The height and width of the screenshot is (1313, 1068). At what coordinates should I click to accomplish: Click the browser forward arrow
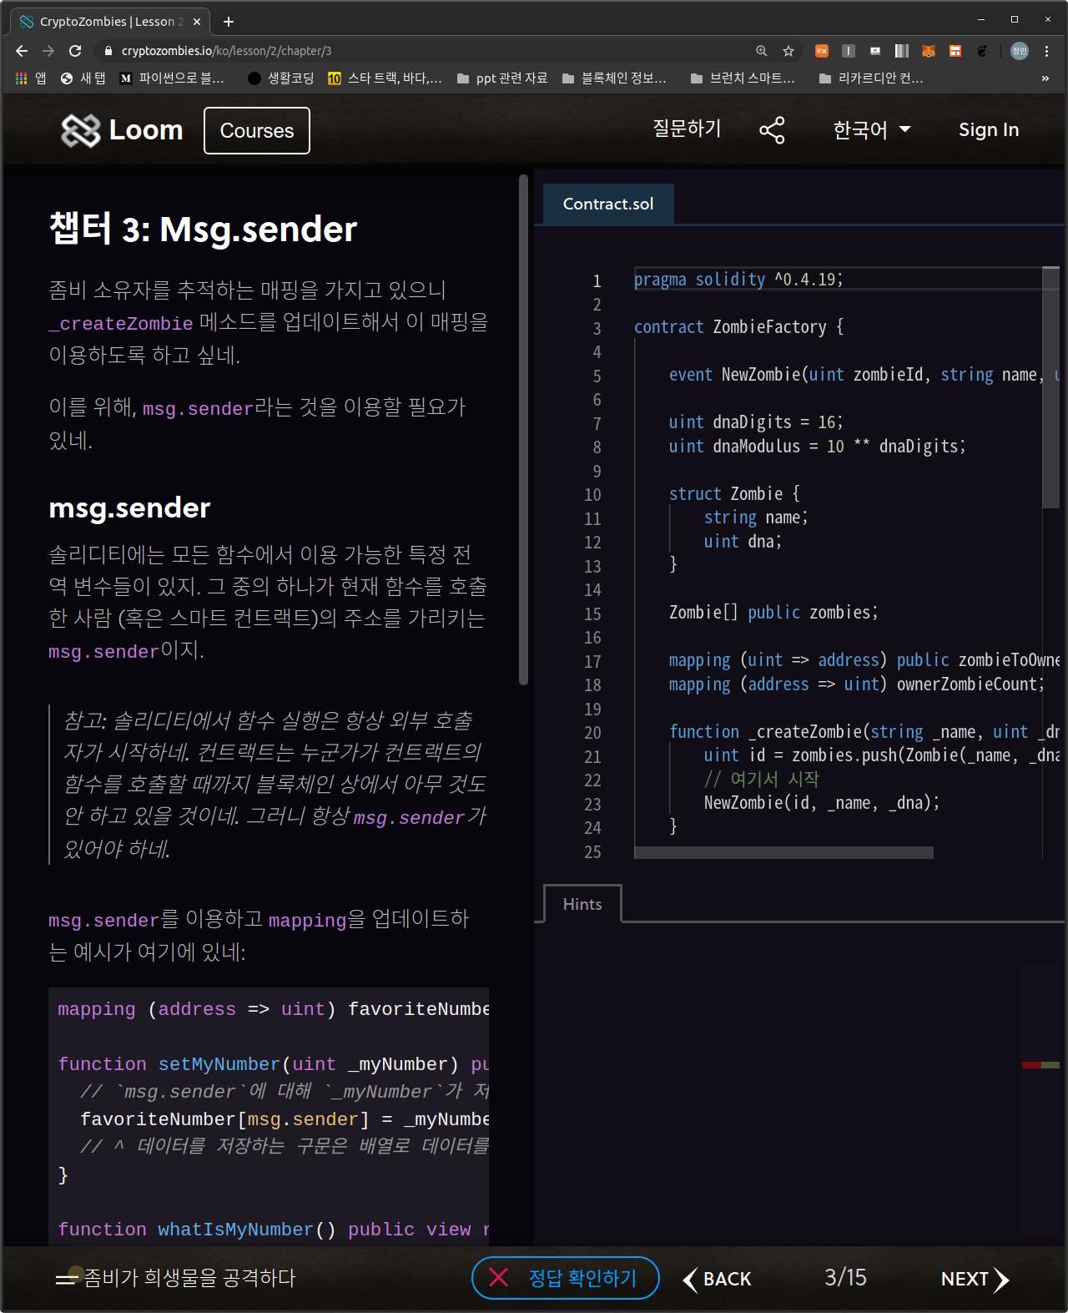coord(48,51)
